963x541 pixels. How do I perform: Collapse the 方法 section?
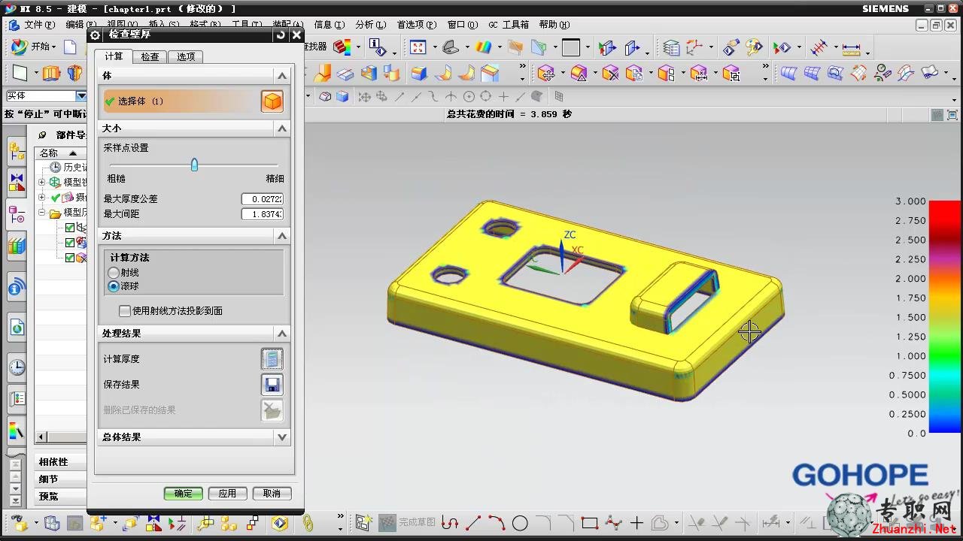click(282, 236)
